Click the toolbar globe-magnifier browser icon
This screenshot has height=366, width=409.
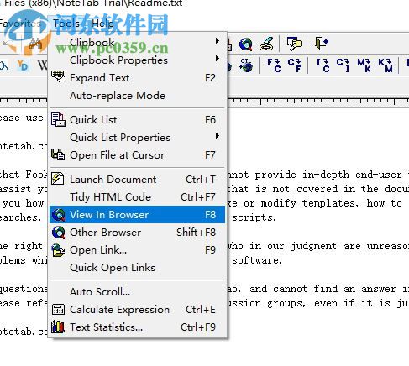(x=246, y=44)
